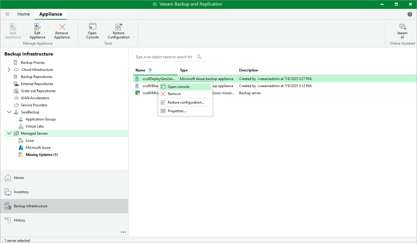
Task: Click the Scale-out Repositories icon
Action: coord(16,91)
